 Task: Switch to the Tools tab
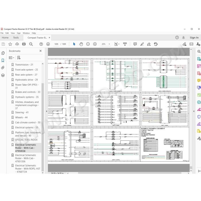pos(16,38)
